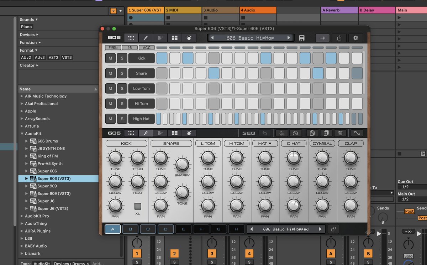The height and width of the screenshot is (265, 427).
Task: Select the VST3 format tag
Action: point(67,57)
